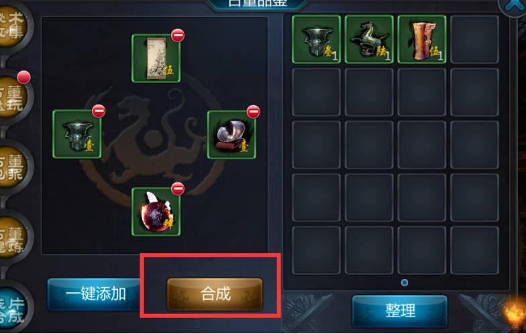The image size is (526, 334).
Task: Click the inventory page indicator dot
Action: [x=405, y=283]
